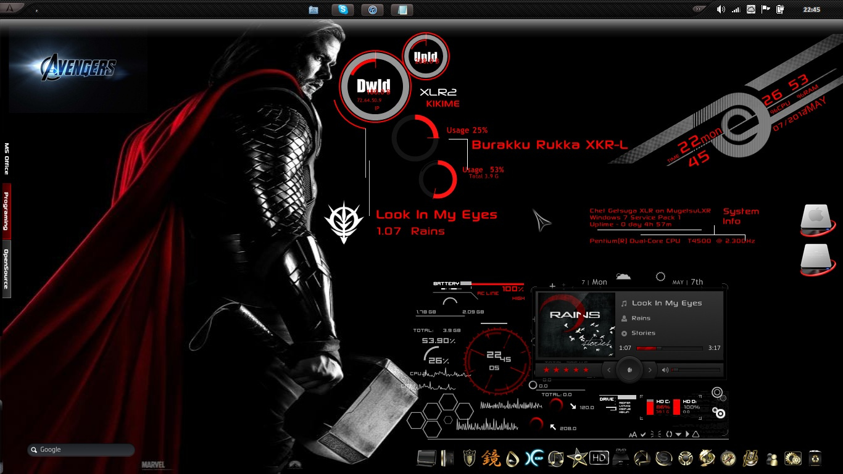The image size is (843, 474).
Task: Mute the music player speaker icon
Action: coord(665,370)
